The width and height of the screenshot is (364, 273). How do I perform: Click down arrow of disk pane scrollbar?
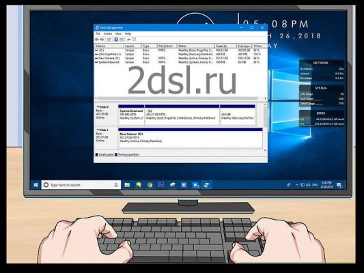[265, 150]
